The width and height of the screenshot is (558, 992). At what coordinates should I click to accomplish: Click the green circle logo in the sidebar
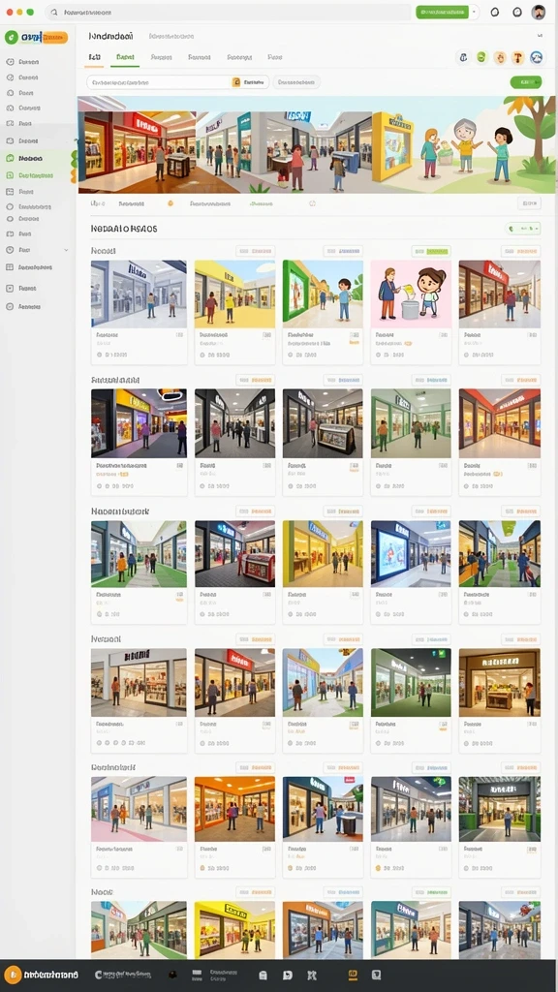tap(12, 38)
